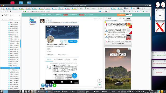Click the round Facebook share icon
This screenshot has width=166, height=93.
click(51, 85)
